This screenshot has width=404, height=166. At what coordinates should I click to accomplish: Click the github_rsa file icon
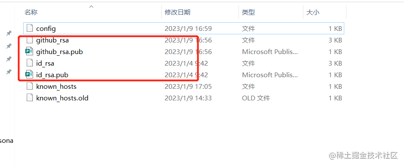coord(30,40)
